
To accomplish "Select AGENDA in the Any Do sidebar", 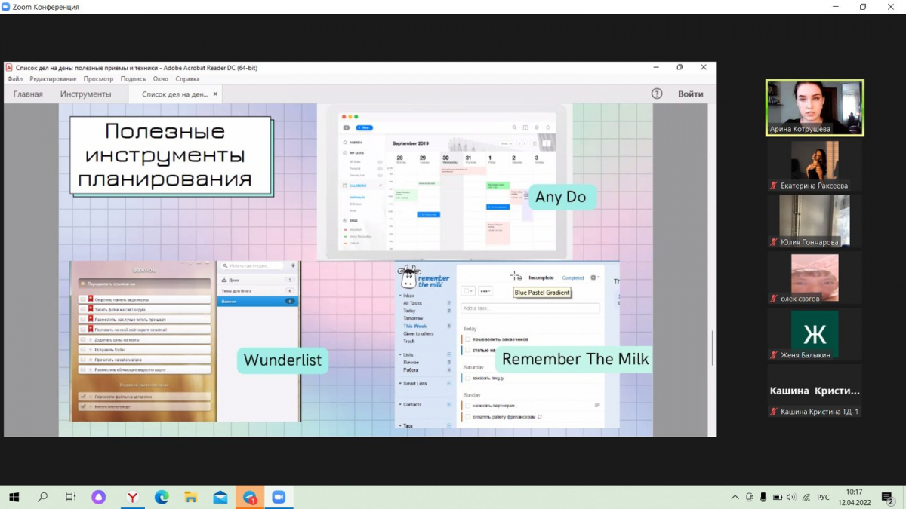I will 356,142.
